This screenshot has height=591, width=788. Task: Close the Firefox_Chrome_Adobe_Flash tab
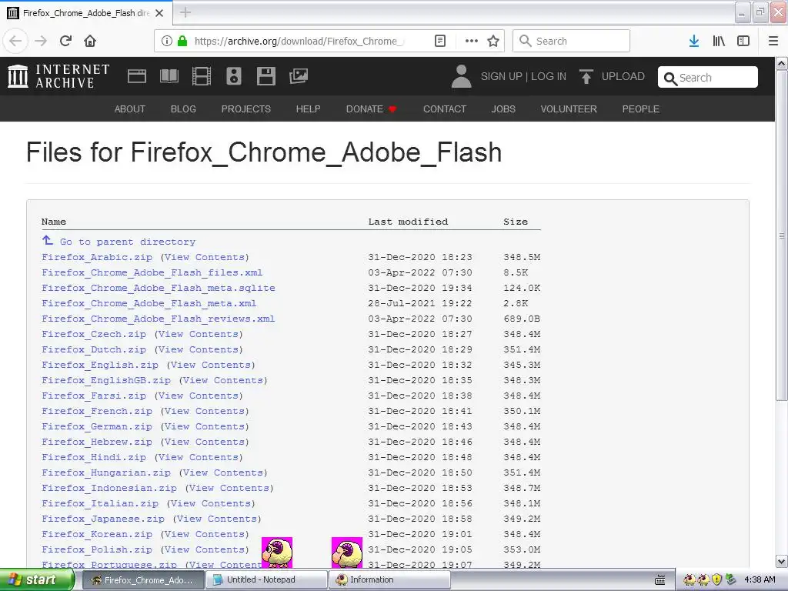(159, 13)
